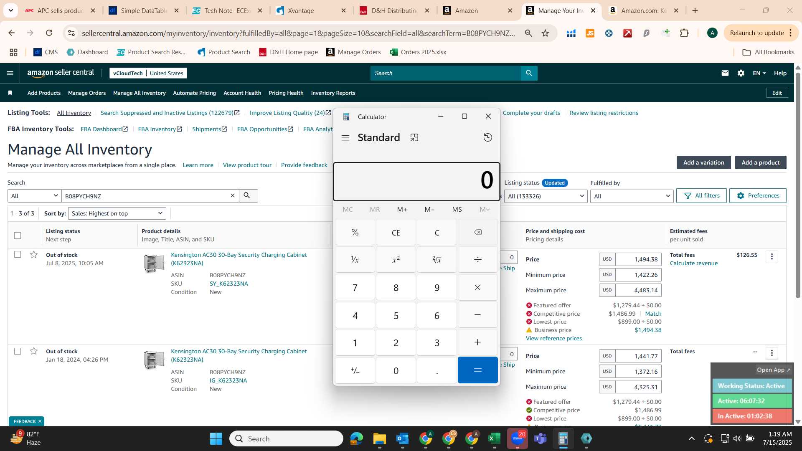Edit Minimum price 1,422.26 field
Viewport: 802px width, 451px height.
(638, 275)
